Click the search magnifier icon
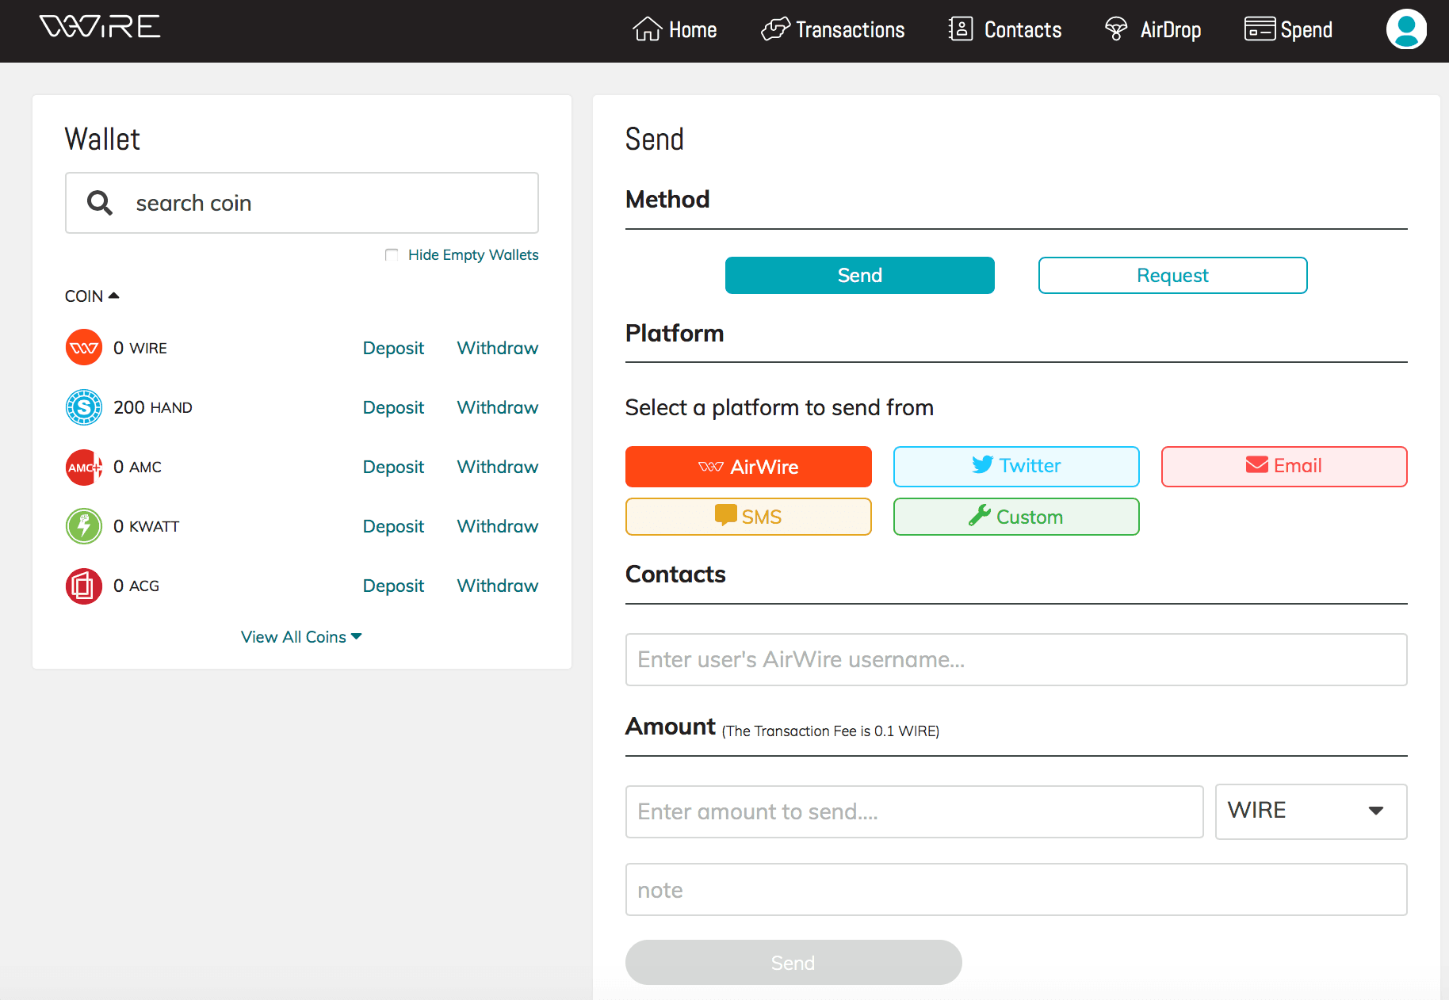 pyautogui.click(x=100, y=203)
